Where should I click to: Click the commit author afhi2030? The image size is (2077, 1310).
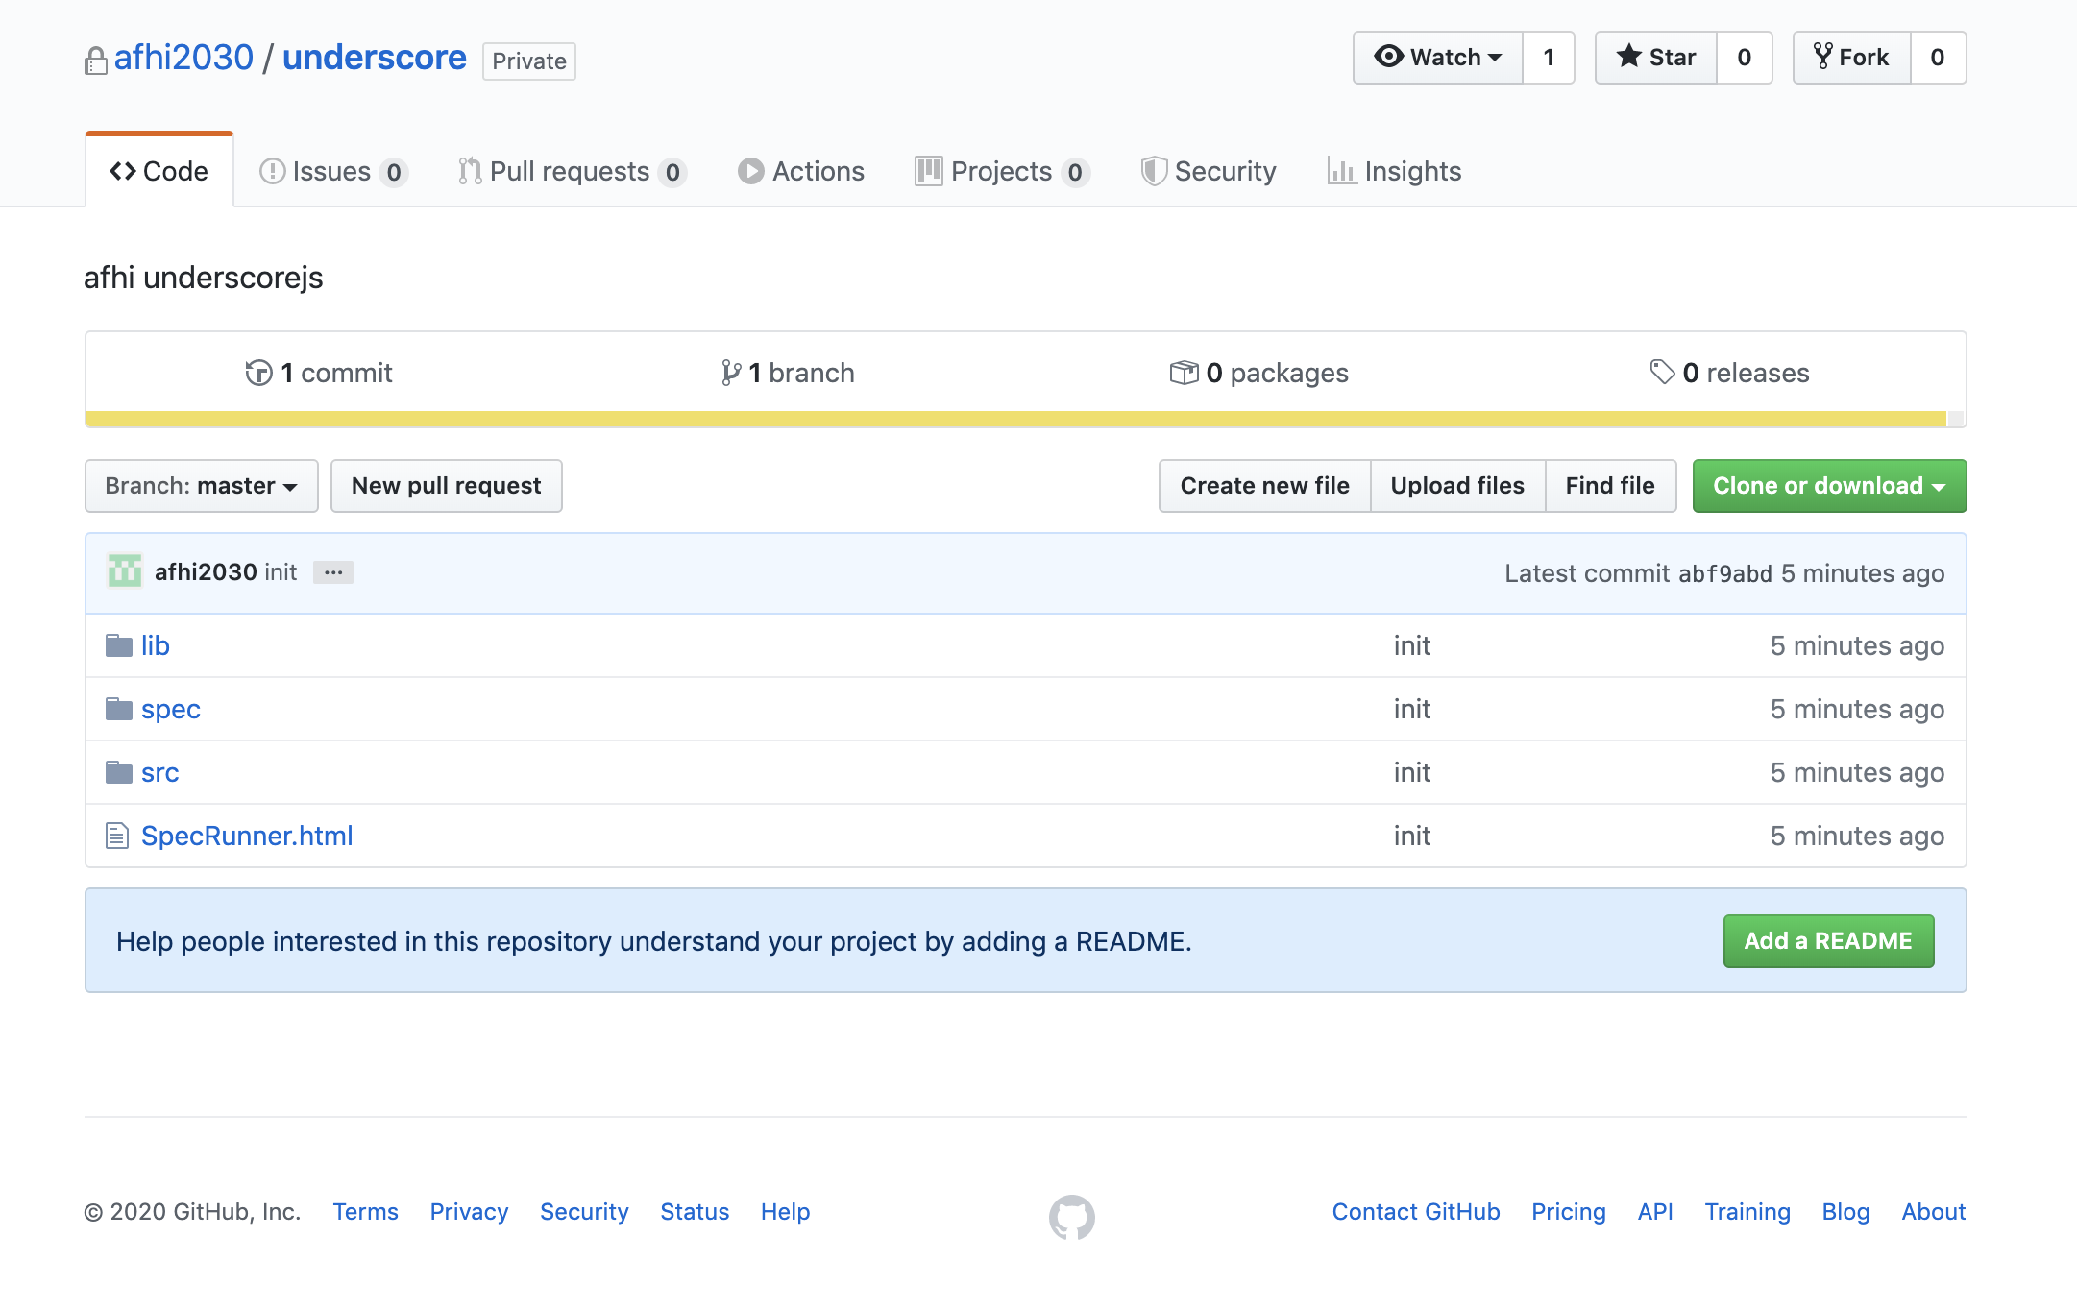[206, 572]
